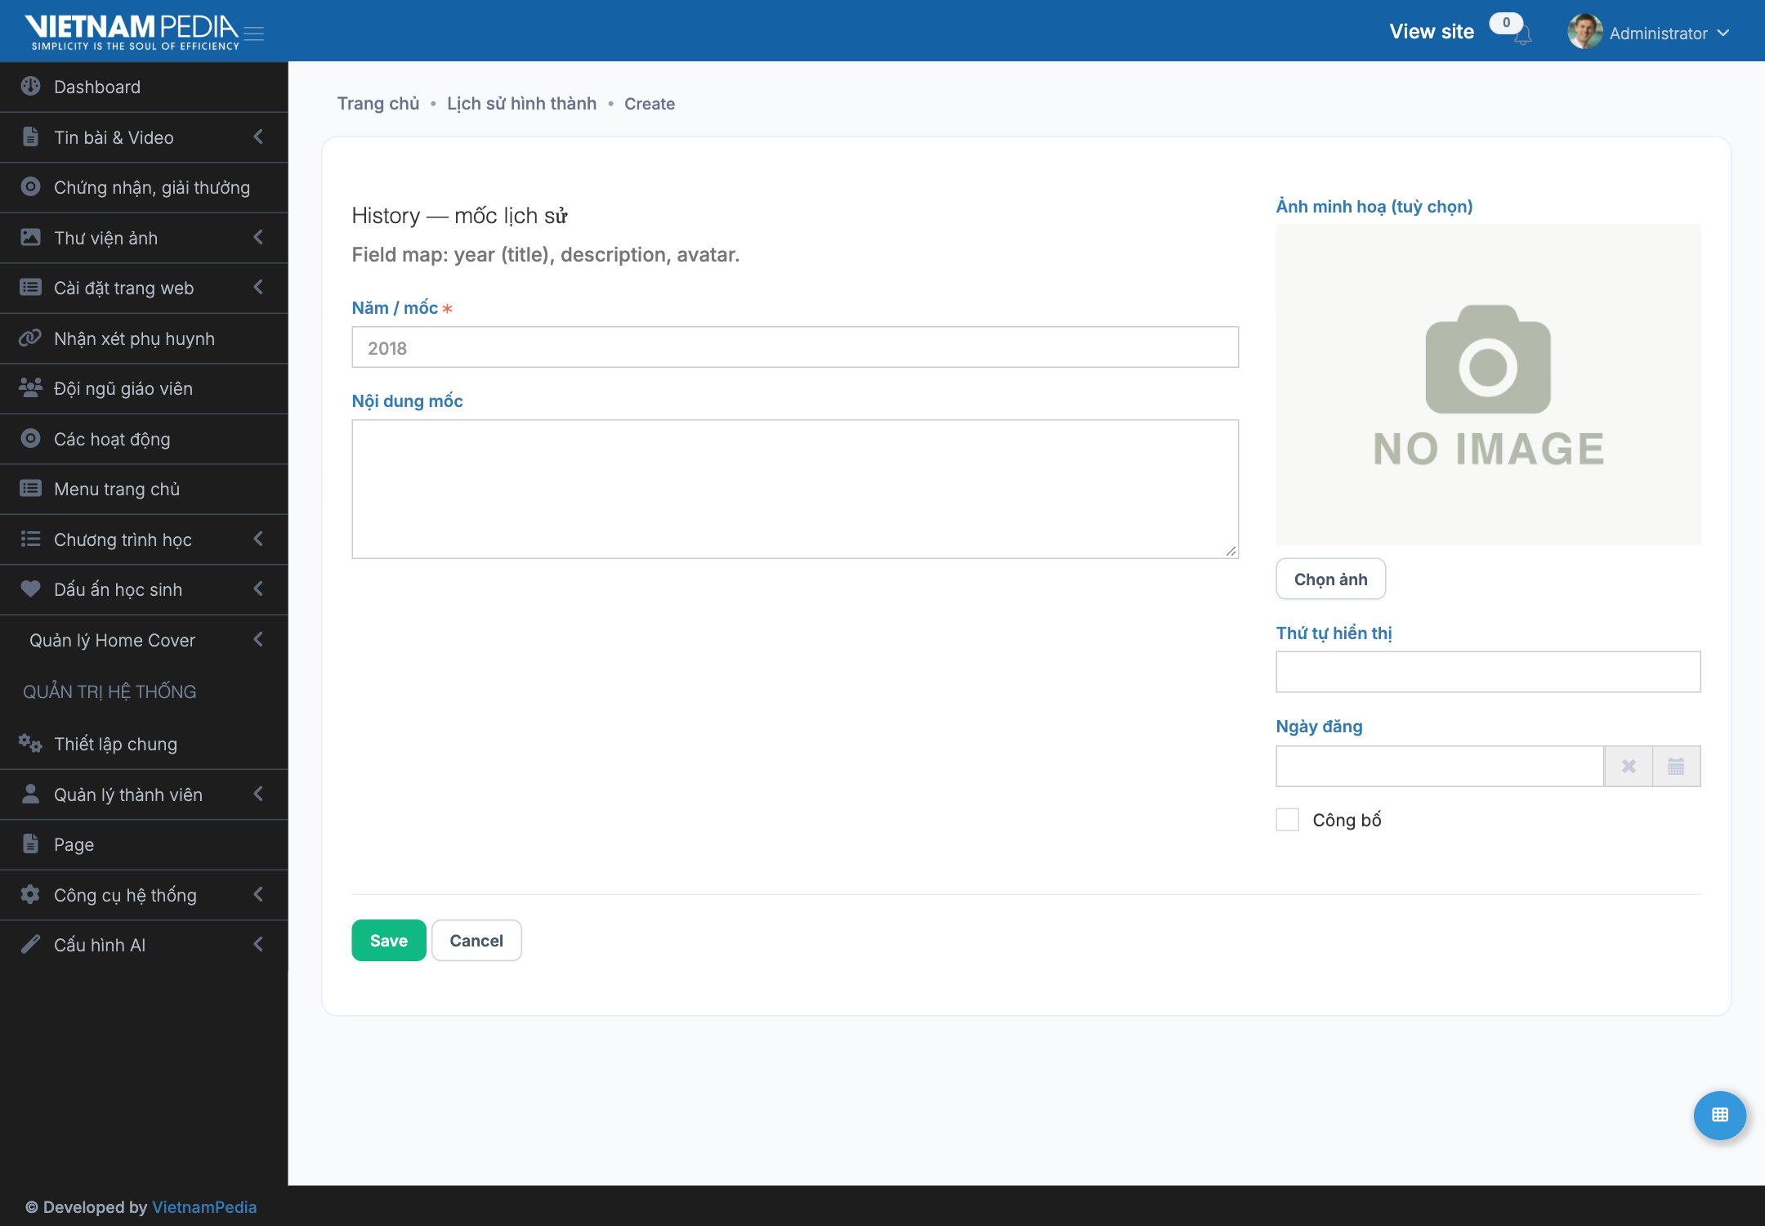
Task: Click the NO IMAGE placeholder thumbnail
Action: (x=1488, y=385)
